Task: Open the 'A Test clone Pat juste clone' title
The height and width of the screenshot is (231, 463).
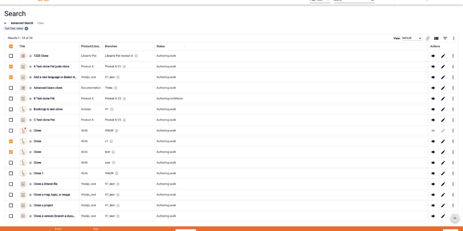Action: (51, 67)
